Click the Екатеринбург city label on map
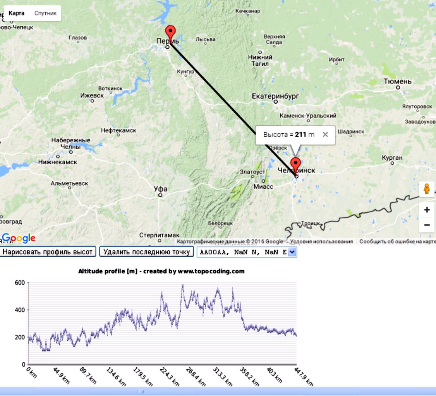Viewport: 436px width, 396px height. click(x=275, y=96)
